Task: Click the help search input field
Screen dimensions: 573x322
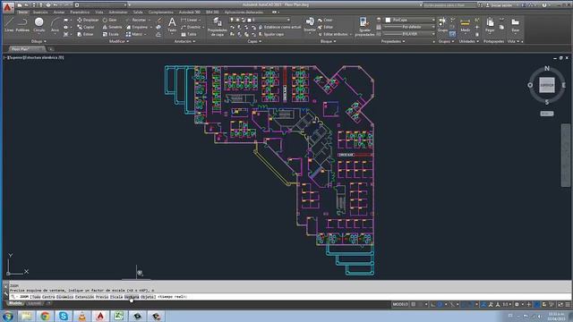Action: tap(449, 5)
